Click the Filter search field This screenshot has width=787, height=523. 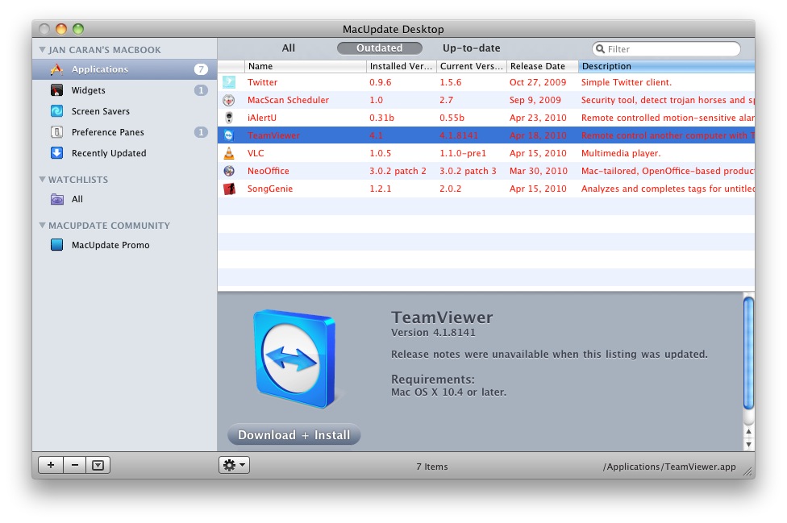pyautogui.click(x=667, y=49)
